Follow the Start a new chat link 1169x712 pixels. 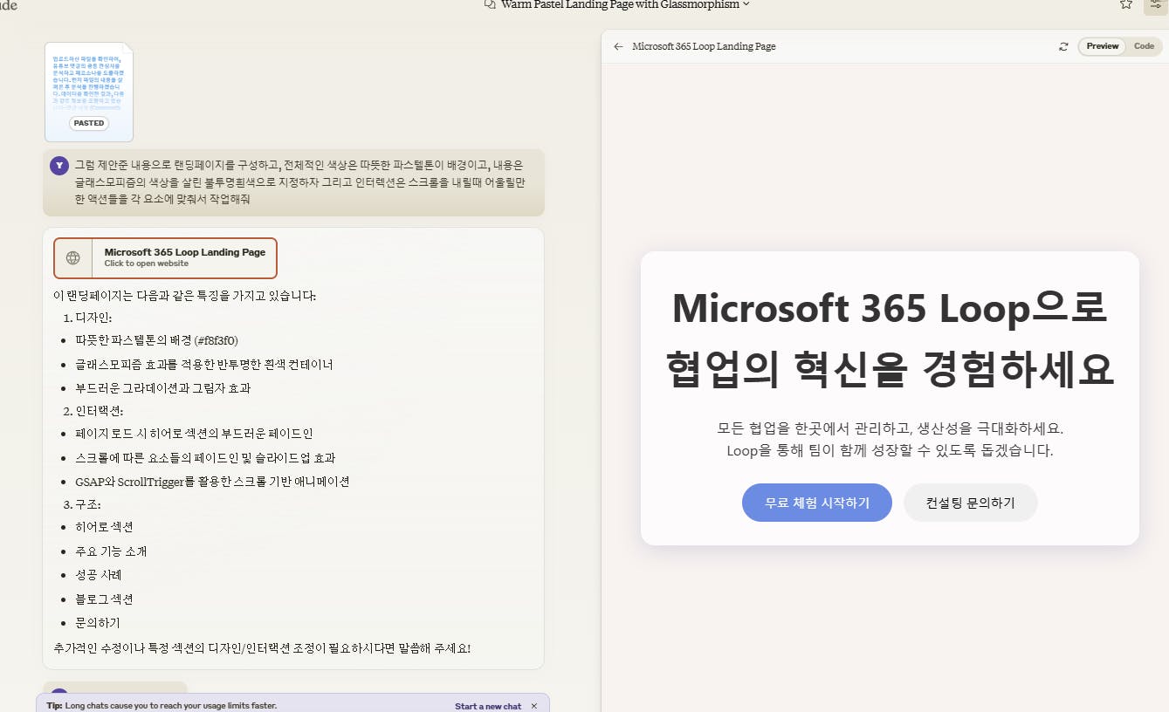tap(488, 706)
